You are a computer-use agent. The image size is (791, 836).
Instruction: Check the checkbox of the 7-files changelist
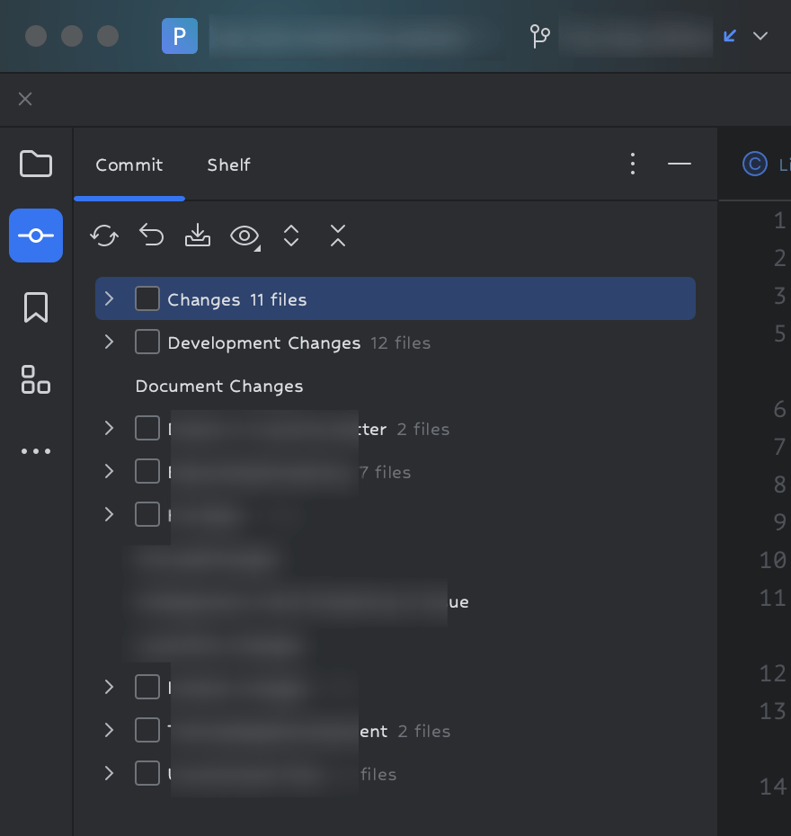[147, 471]
